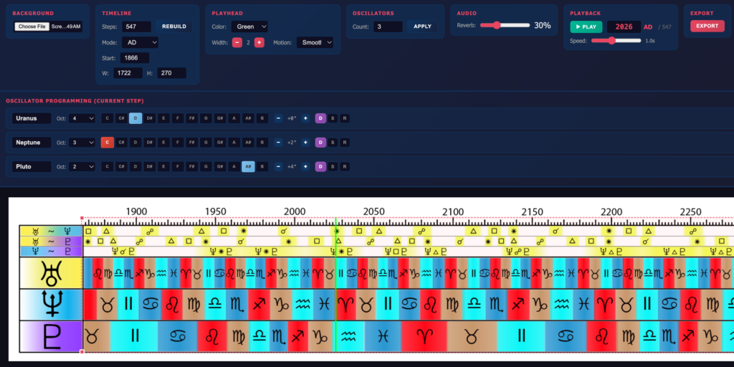Viewport: 734px width, 367px height.
Task: Raise Uranus detune with plus button
Action: point(305,118)
